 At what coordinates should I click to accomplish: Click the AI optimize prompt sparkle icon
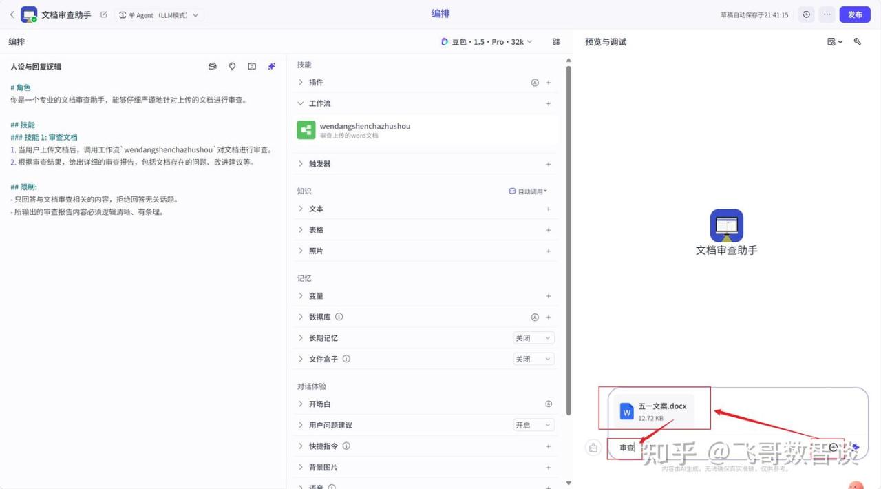coord(272,67)
